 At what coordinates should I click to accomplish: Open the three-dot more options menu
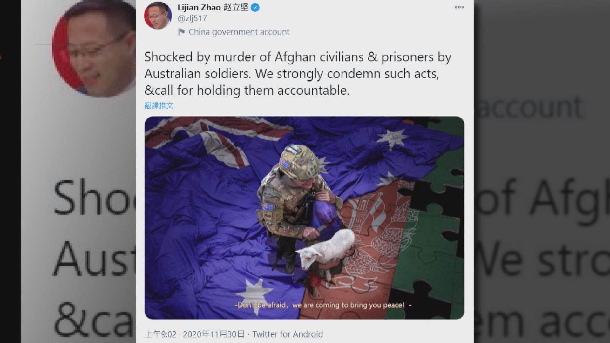point(459,7)
